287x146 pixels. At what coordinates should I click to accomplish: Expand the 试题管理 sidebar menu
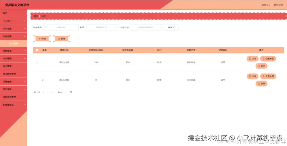pyautogui.click(x=14, y=51)
